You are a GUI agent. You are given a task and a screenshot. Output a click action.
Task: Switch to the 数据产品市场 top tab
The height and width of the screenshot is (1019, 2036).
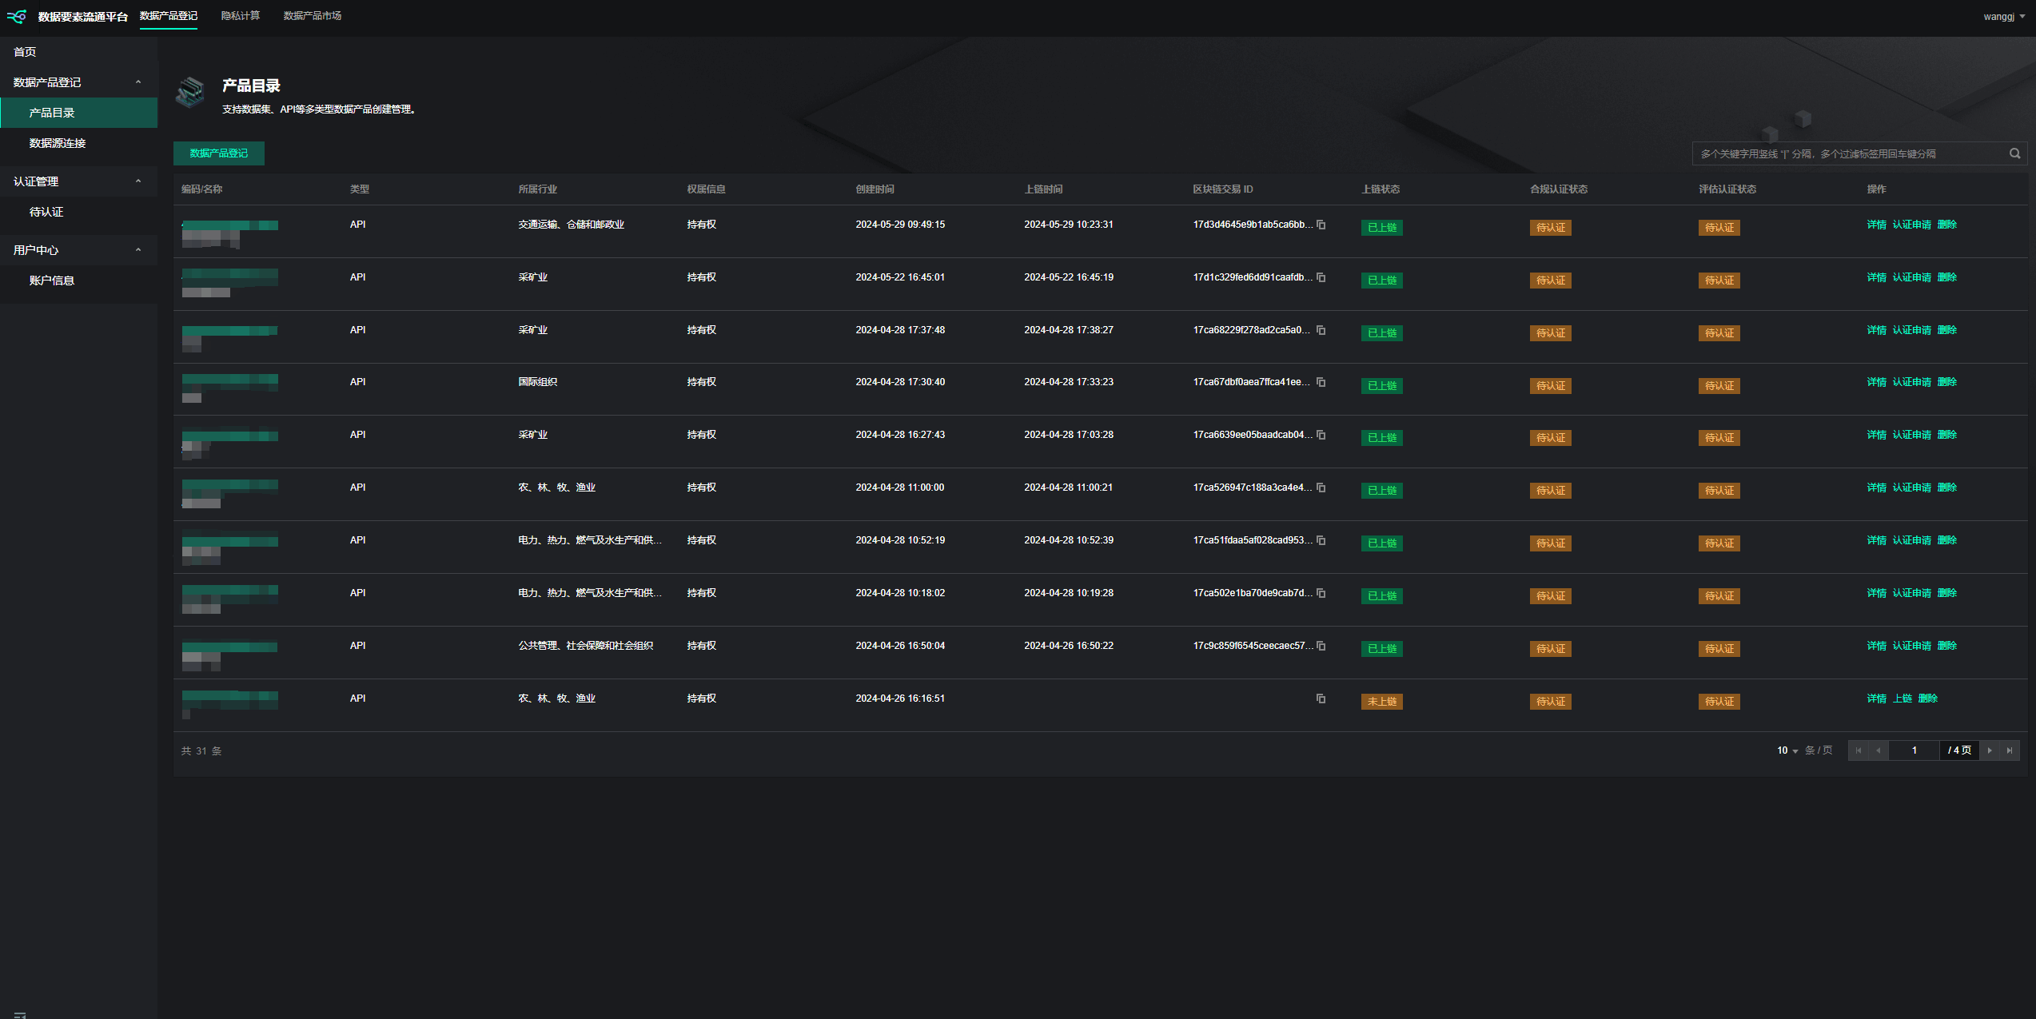[312, 16]
